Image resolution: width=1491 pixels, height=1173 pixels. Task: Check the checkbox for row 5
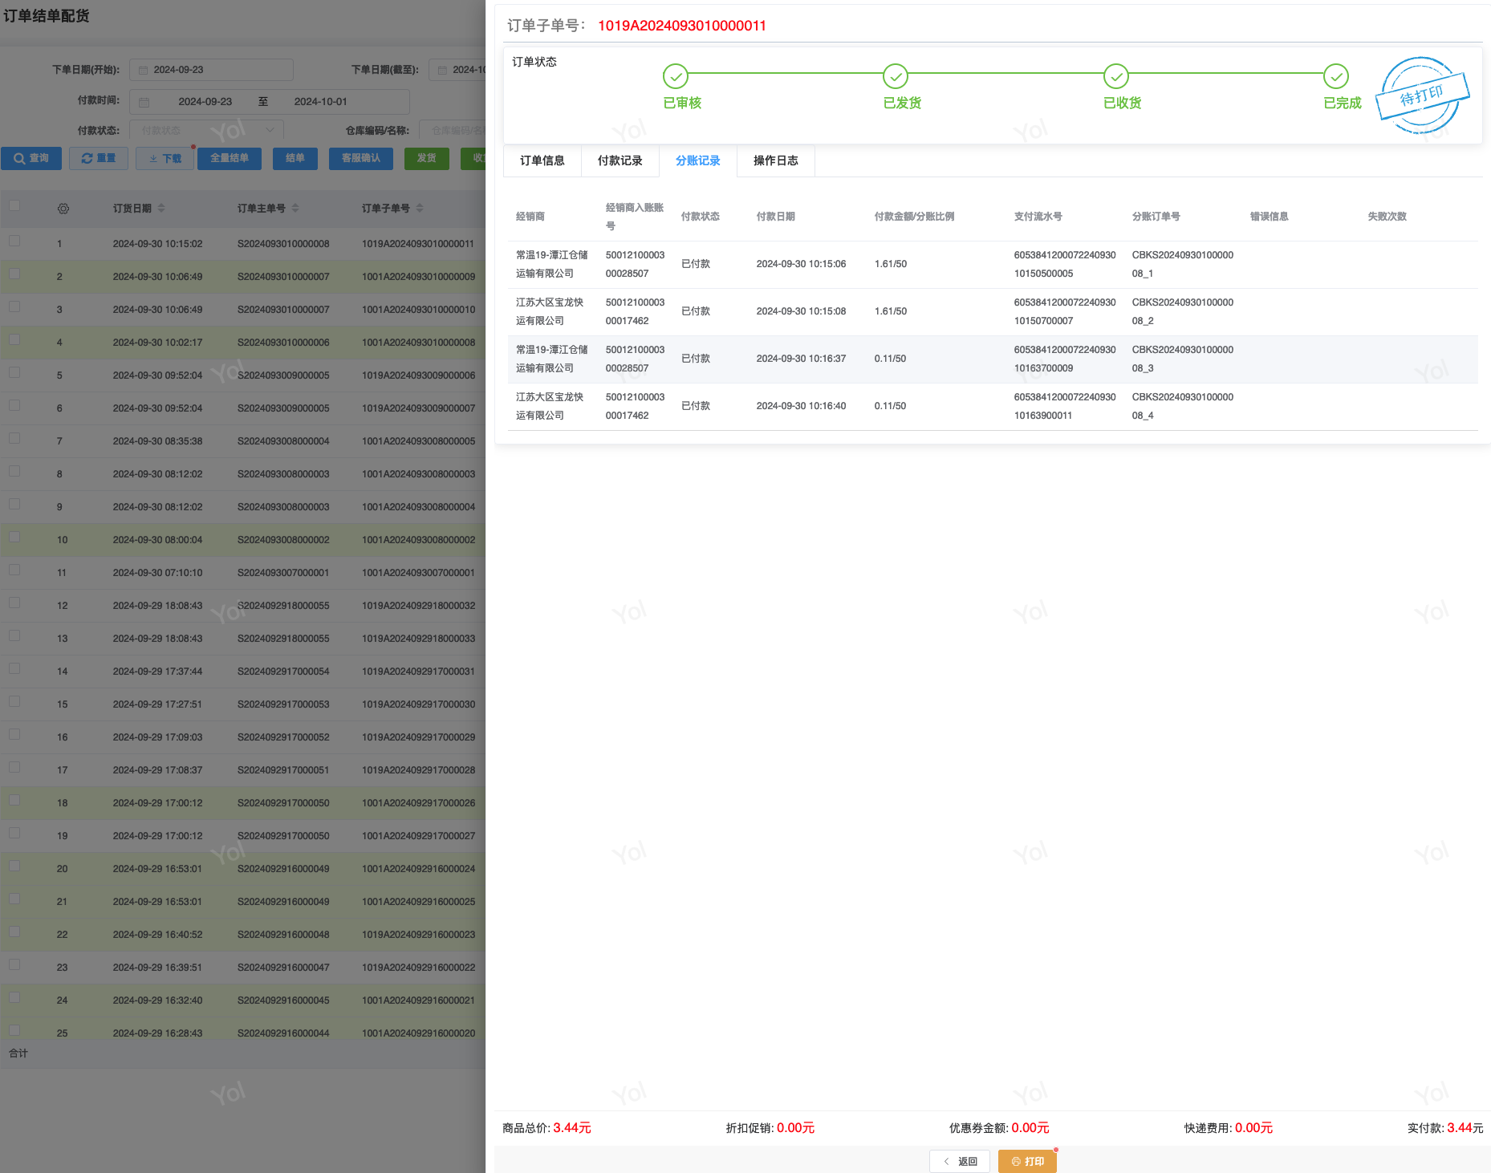click(x=14, y=372)
